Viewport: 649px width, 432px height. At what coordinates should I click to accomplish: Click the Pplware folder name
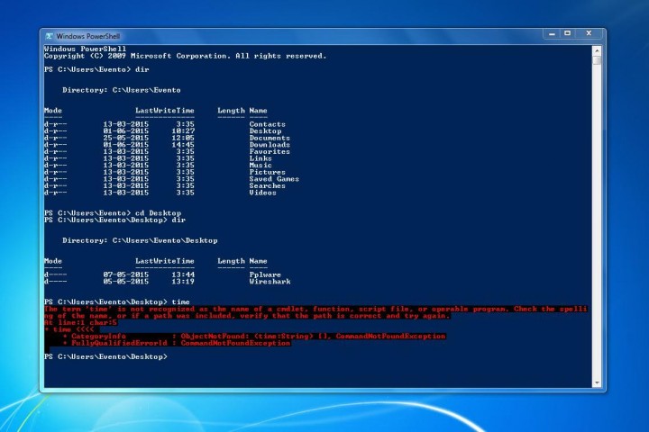pos(265,274)
